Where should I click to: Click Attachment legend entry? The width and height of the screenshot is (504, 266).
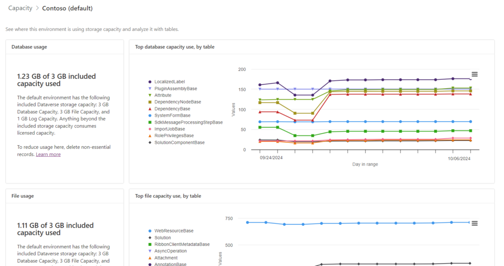[166, 258]
